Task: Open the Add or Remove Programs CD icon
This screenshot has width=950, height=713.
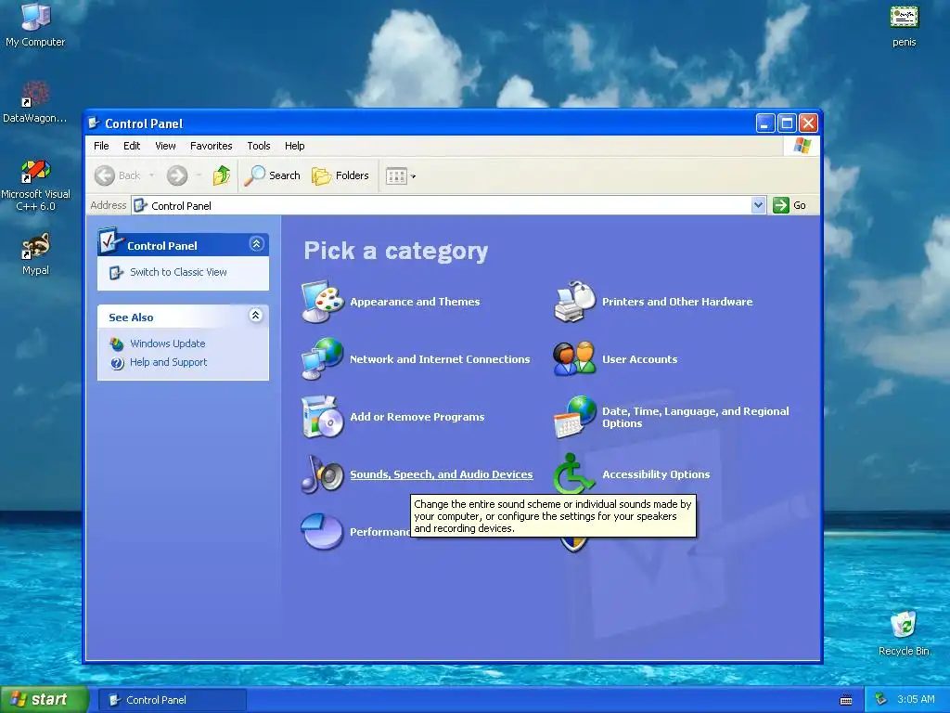Action: pos(323,417)
